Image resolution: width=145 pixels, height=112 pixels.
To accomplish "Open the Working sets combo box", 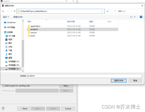I will (37, 91).
